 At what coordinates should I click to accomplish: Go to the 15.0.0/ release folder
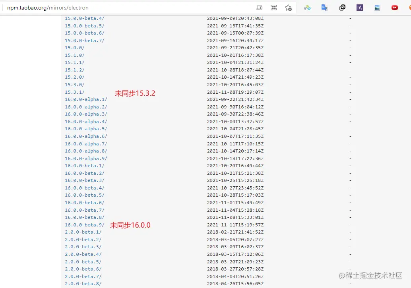pos(74,48)
